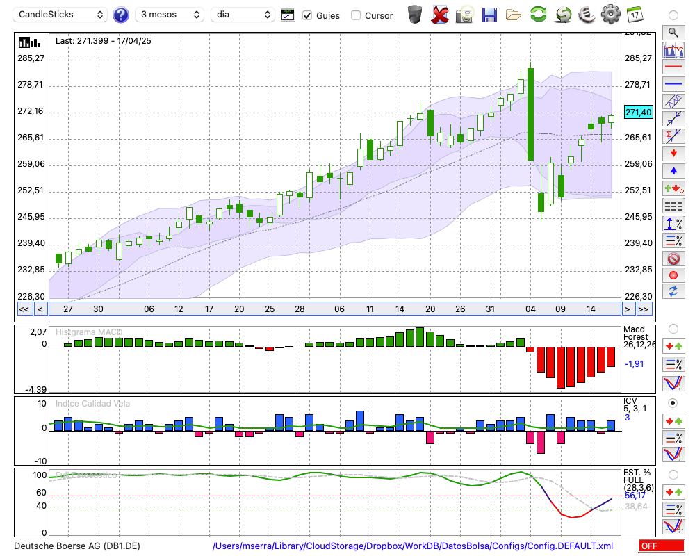Step chart forward with '>' button
This screenshot has height=556, width=695.
pos(627,309)
